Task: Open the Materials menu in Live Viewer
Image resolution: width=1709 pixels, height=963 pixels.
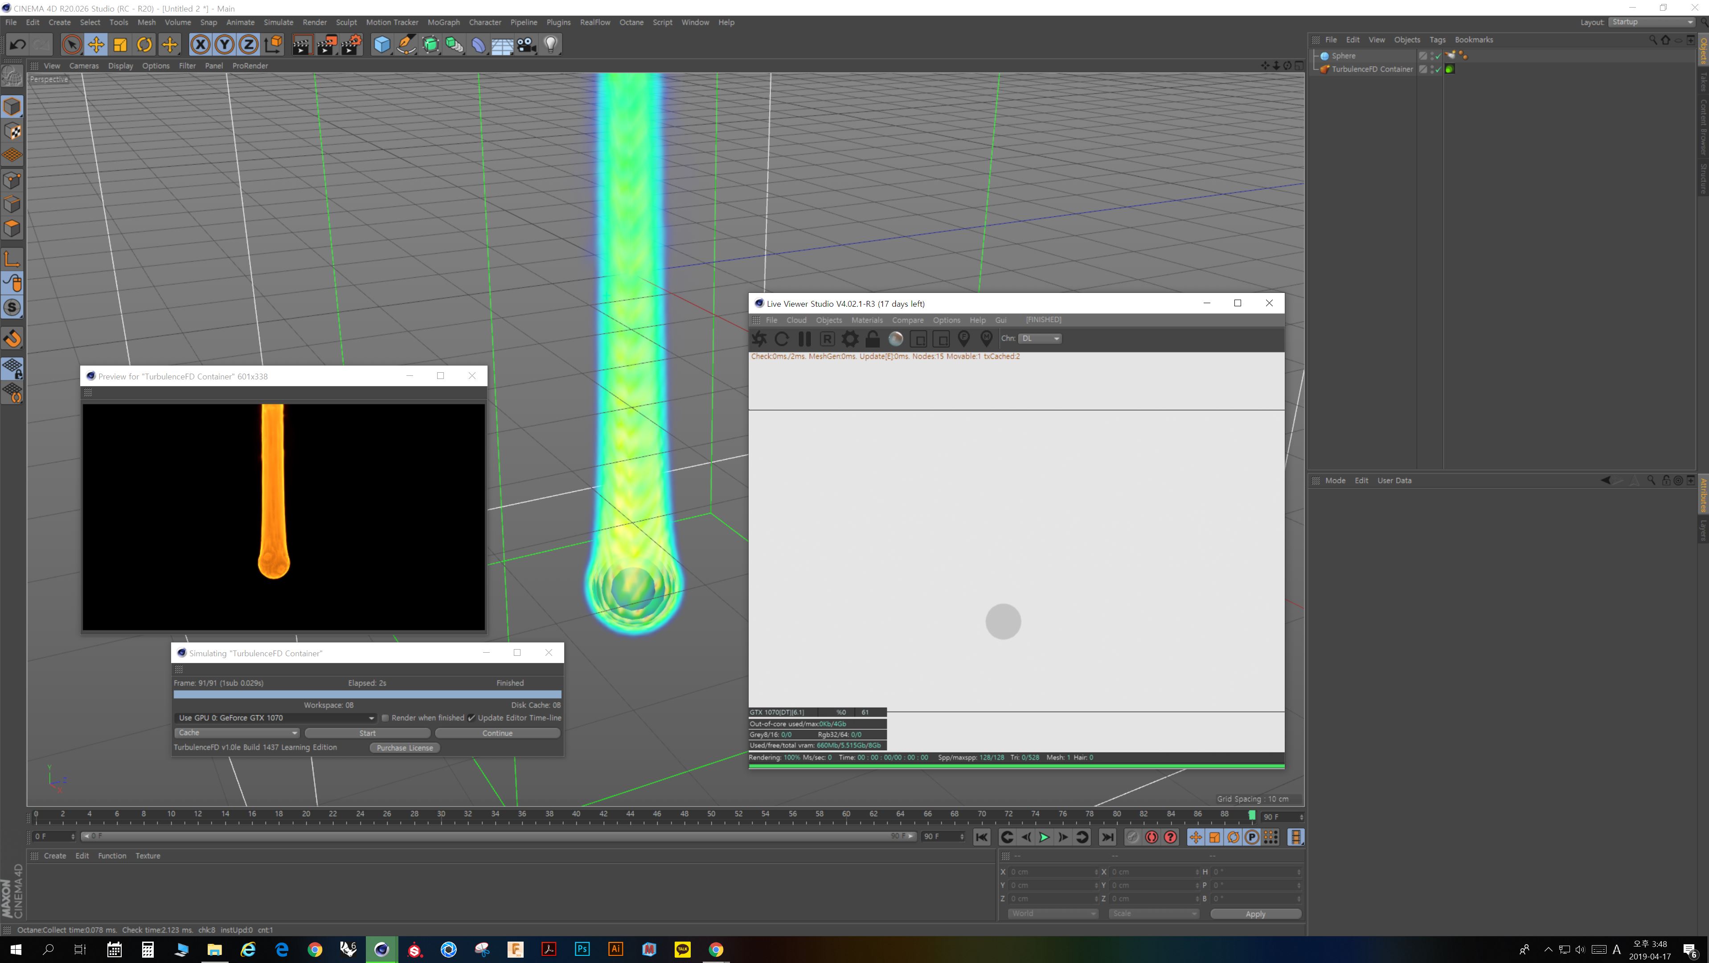Action: 866,320
